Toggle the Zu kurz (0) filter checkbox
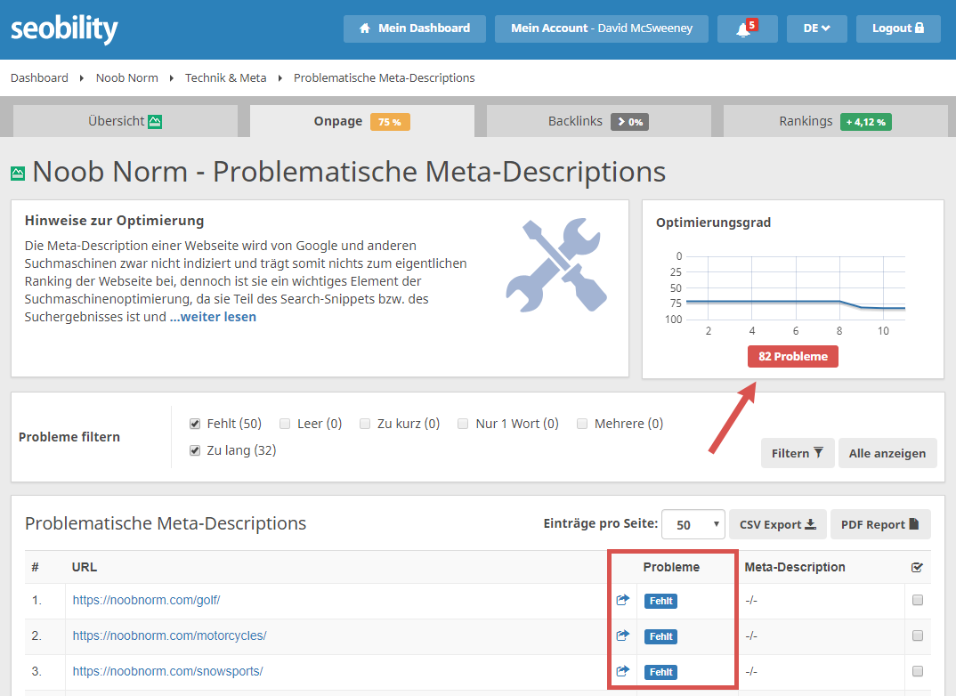The image size is (956, 696). [x=365, y=424]
